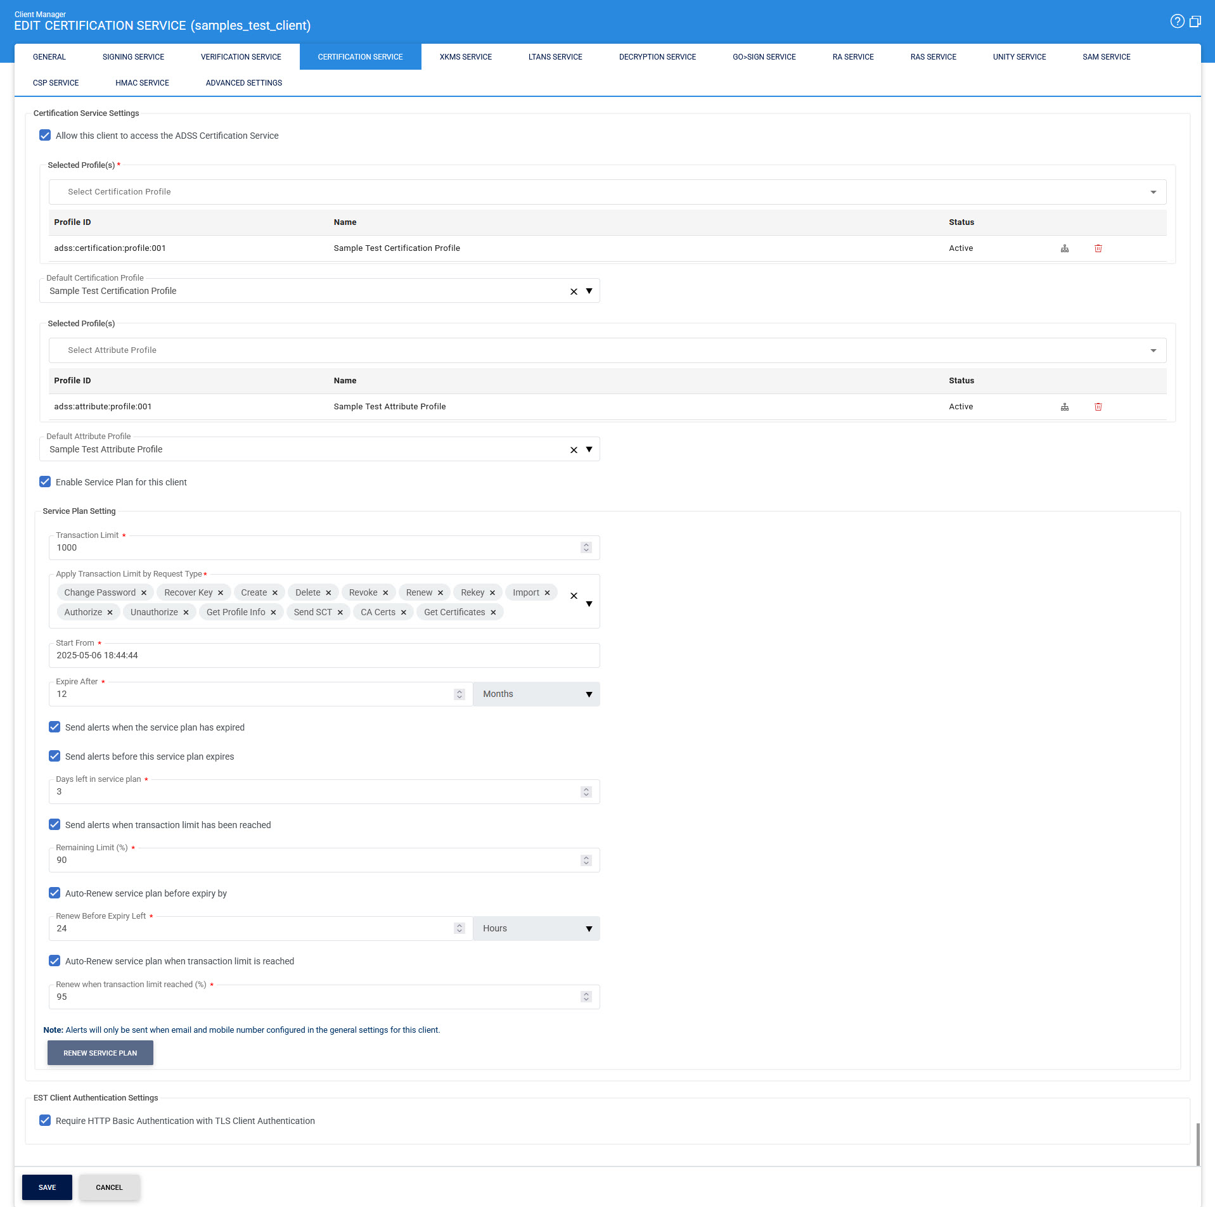1215x1207 pixels.
Task: Click hierarchy icon for certification profile row
Action: click(1064, 248)
